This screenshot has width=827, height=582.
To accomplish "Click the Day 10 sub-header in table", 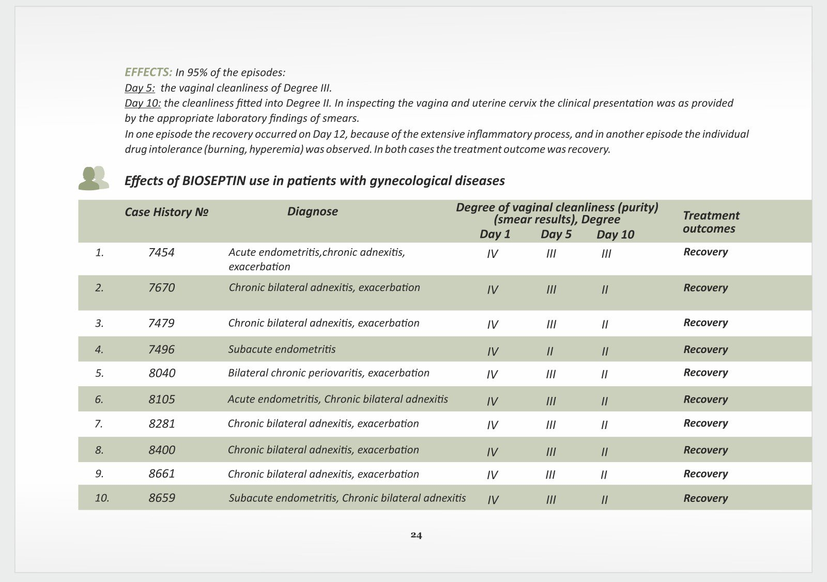I will (x=615, y=235).
